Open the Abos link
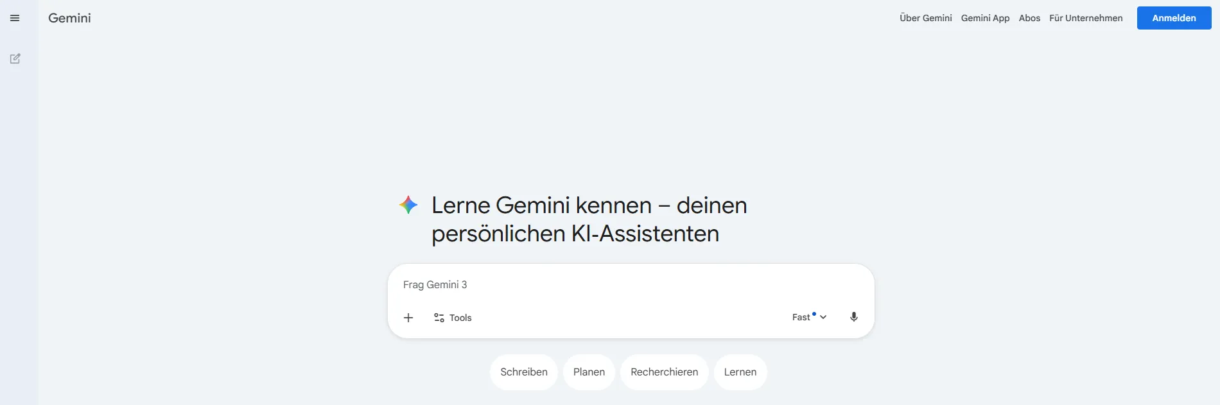1220x405 pixels. (1029, 18)
